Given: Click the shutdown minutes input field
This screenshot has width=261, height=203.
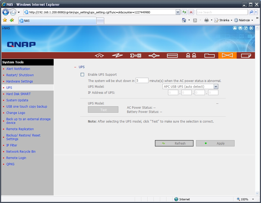Looking at the screenshot, I should click(x=142, y=80).
